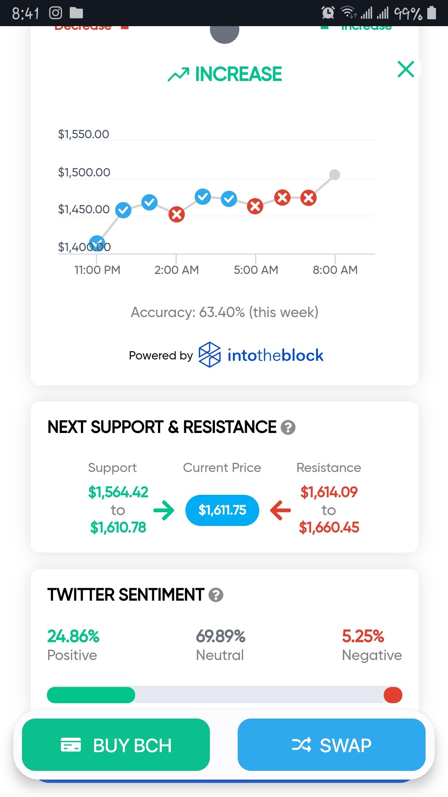Select the red X marker above 5:00 AM
This screenshot has width=448, height=797.
pos(255,206)
